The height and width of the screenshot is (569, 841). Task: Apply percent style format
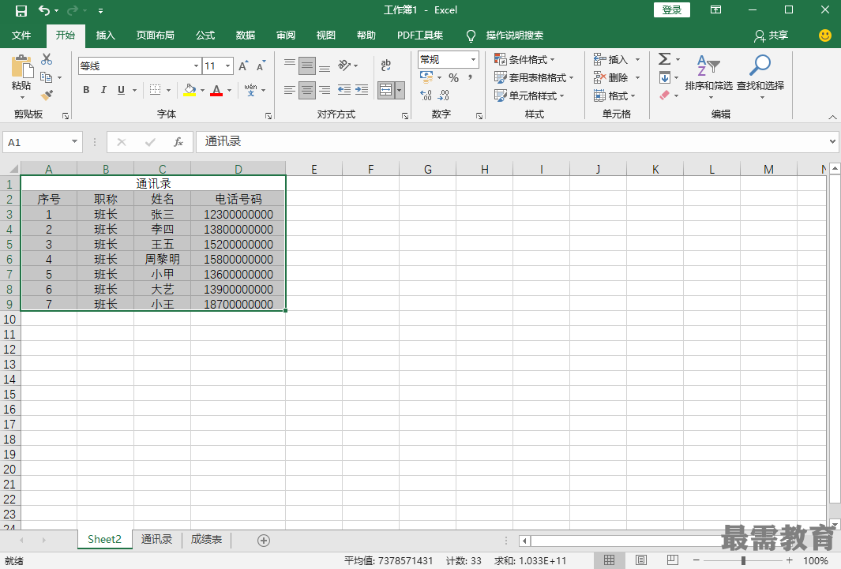[x=454, y=77]
